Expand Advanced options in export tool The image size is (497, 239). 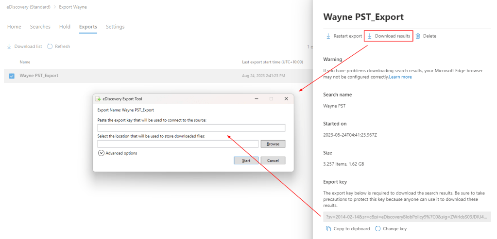click(101, 153)
